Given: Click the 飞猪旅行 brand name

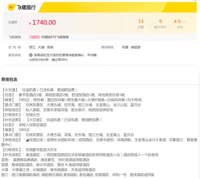Looking at the screenshot, I should click(26, 7).
